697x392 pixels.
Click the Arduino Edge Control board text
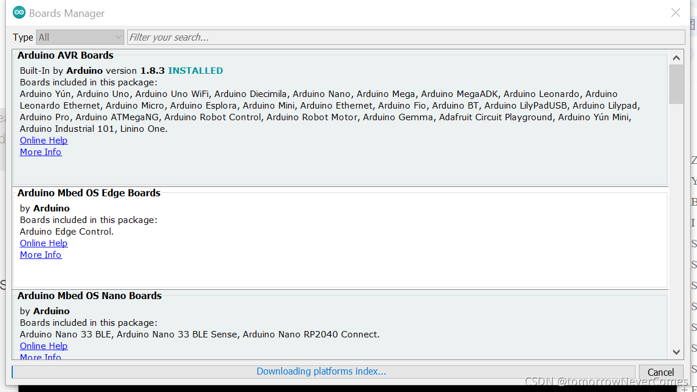[x=67, y=231]
